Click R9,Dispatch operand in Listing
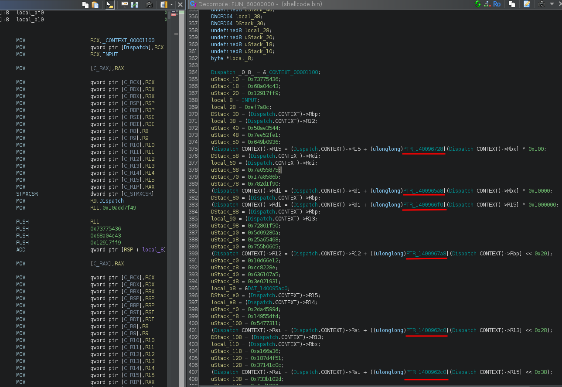 pos(107,201)
